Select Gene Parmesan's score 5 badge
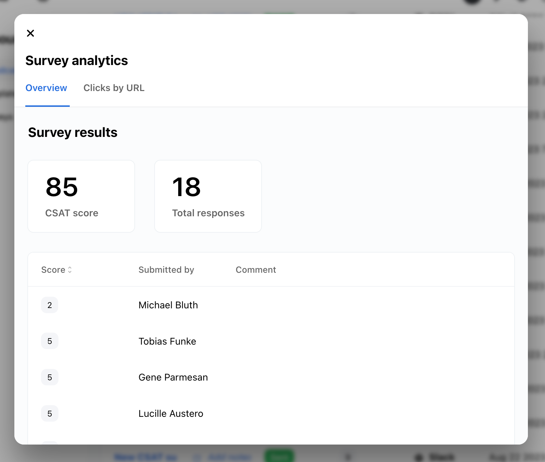 (x=50, y=377)
